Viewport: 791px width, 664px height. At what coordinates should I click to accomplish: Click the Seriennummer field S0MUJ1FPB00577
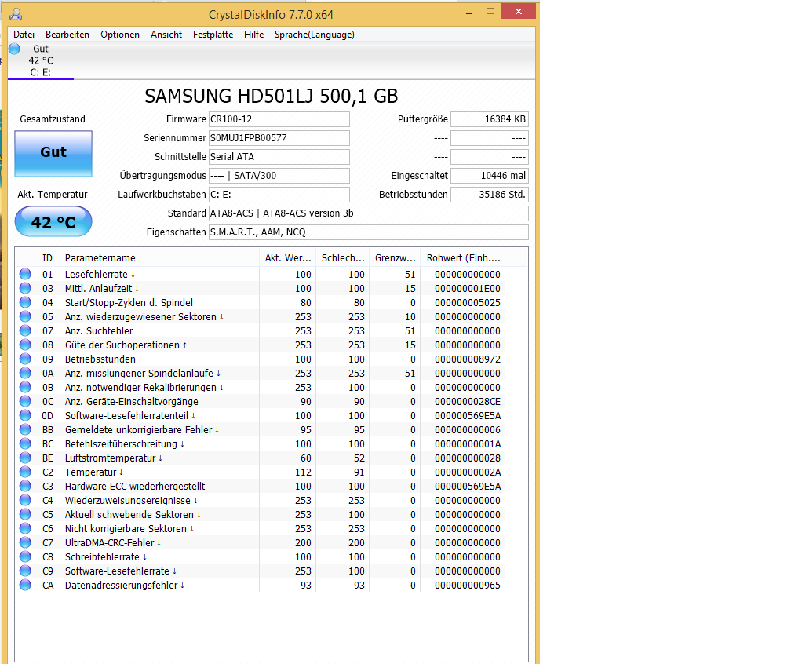279,138
